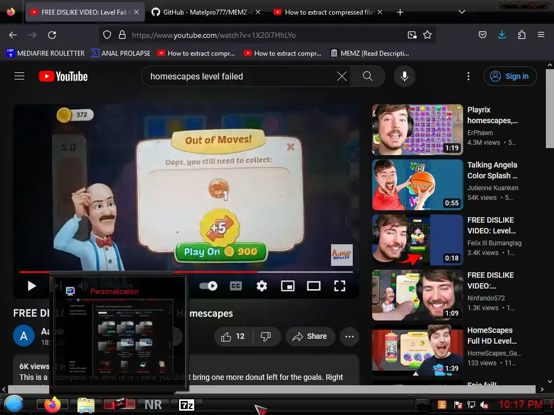Open channel avatar letter A
This screenshot has width=554, height=415.
24,336
